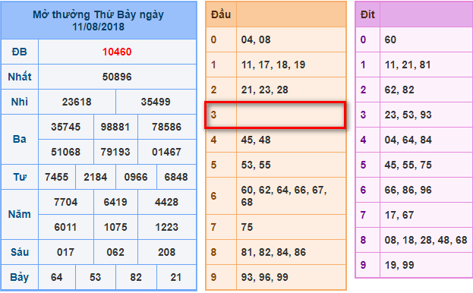473x293 pixels.
Task: Click sixth prize number 017
Action: click(x=66, y=252)
